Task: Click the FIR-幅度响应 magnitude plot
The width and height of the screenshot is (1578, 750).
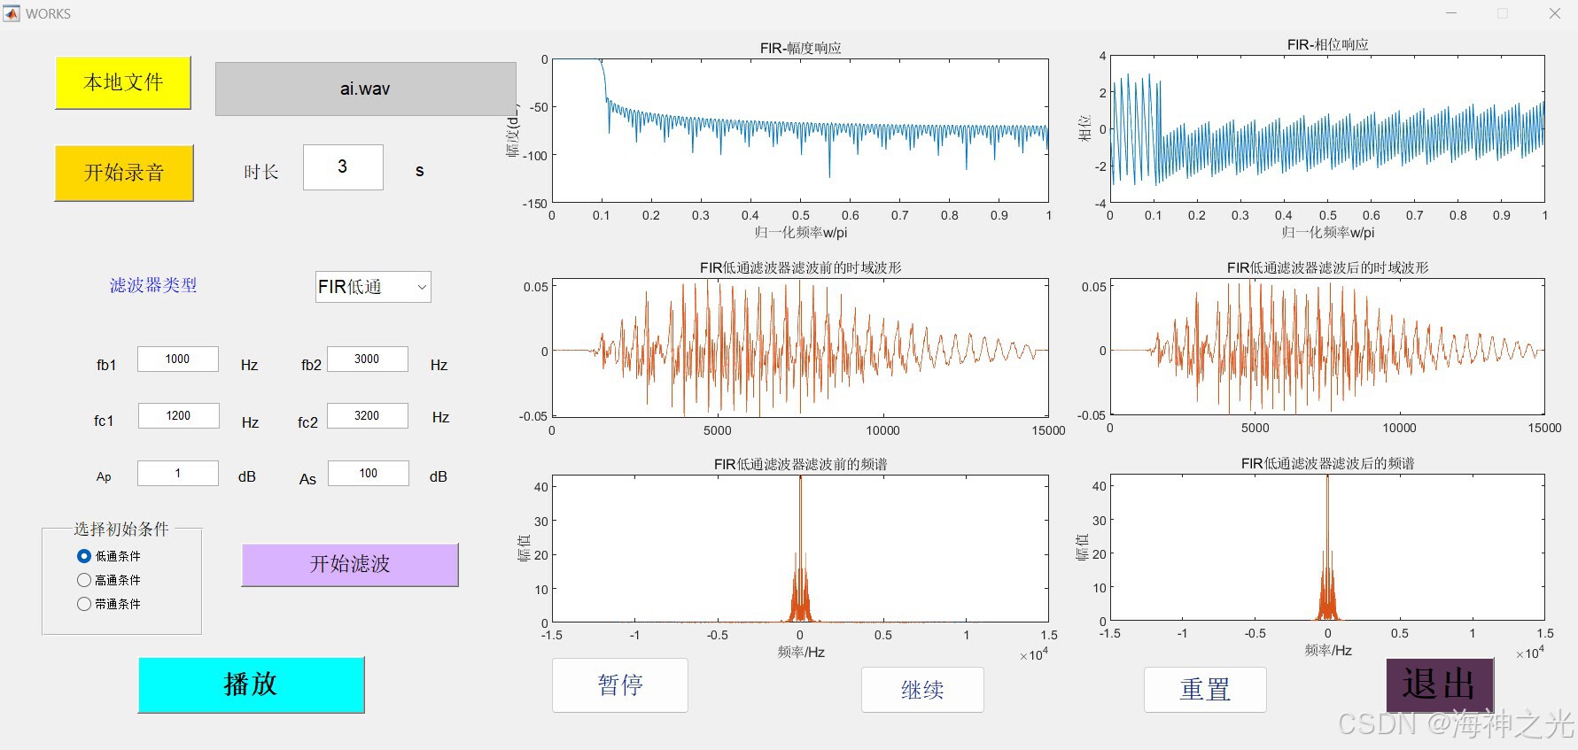Action: pos(800,131)
